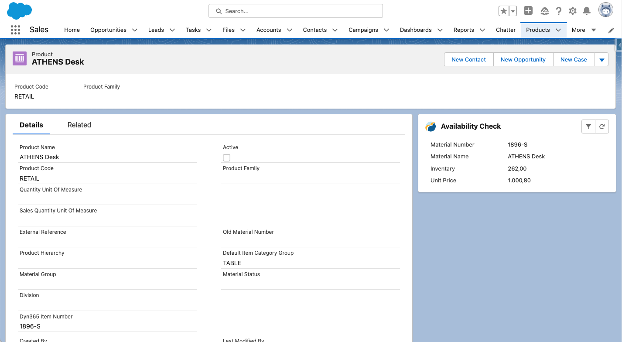Expand the Tasks tab chevron
Image resolution: width=622 pixels, height=342 pixels.
[x=209, y=30]
